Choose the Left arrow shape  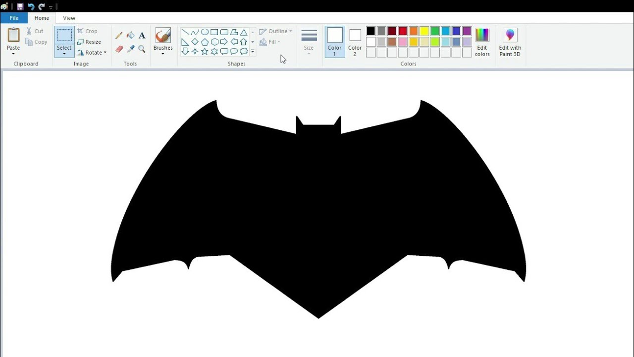click(234, 42)
